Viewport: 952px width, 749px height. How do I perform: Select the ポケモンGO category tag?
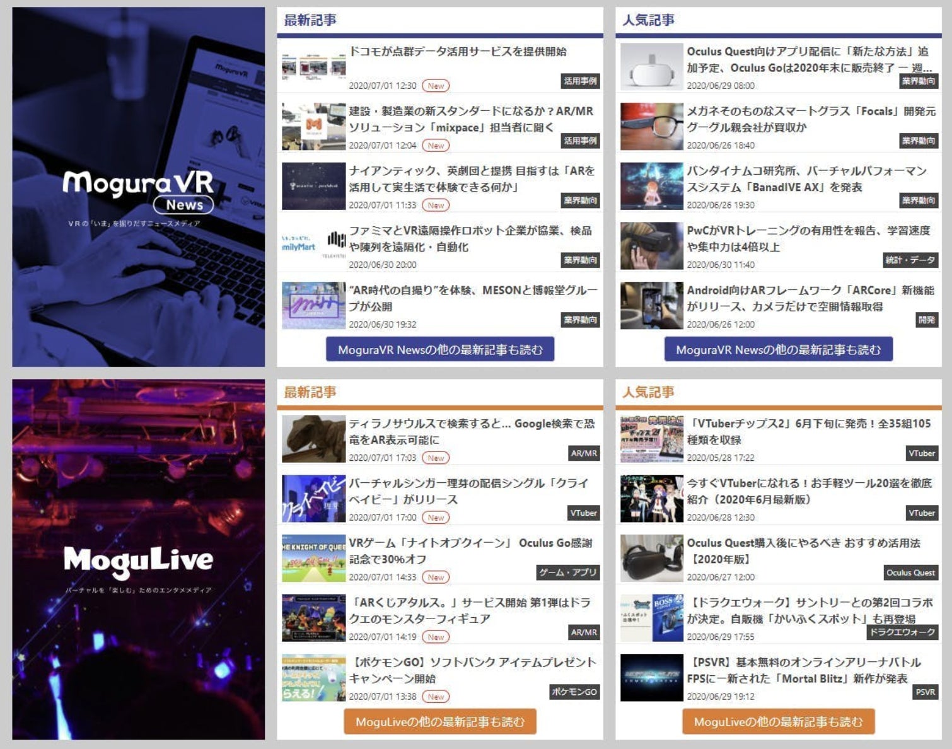coord(574,692)
